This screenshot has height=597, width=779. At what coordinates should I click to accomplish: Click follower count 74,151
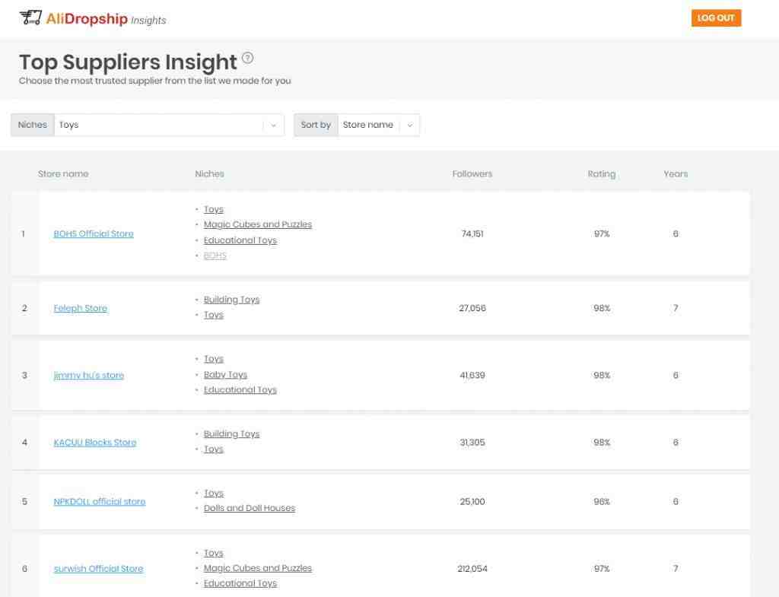(x=472, y=233)
